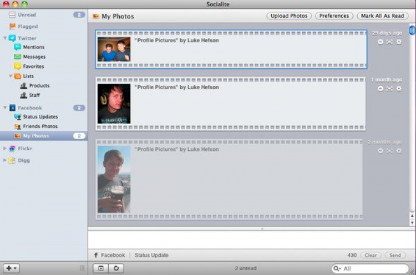Click the middle action icon on 1 month ago photo
The height and width of the screenshot is (275, 416).
pyautogui.click(x=389, y=89)
